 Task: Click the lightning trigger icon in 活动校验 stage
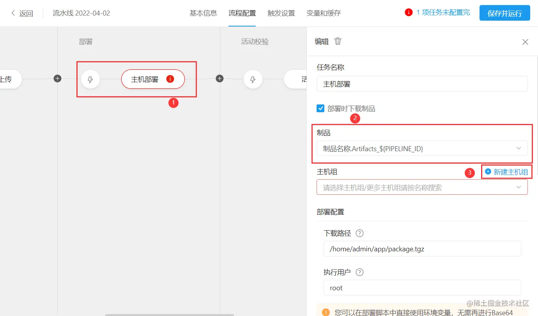click(253, 79)
